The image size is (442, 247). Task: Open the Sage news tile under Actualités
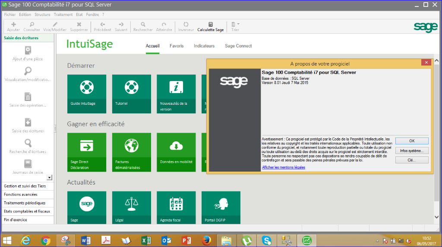[x=86, y=208]
